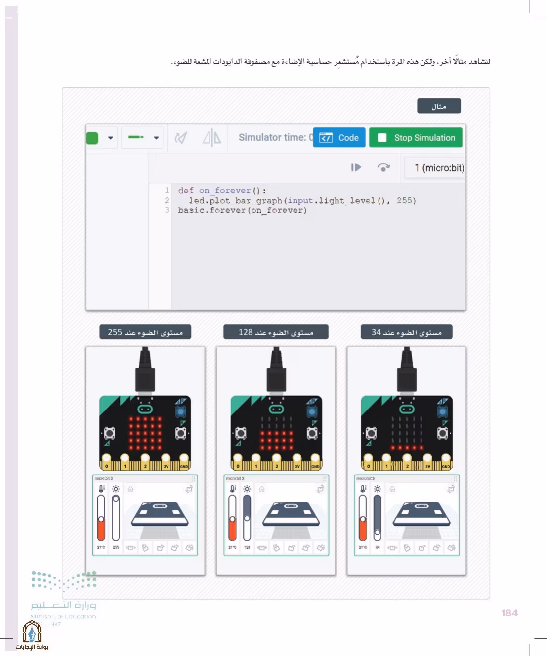Click the green color swatch
The width and height of the screenshot is (547, 656).
[92, 138]
